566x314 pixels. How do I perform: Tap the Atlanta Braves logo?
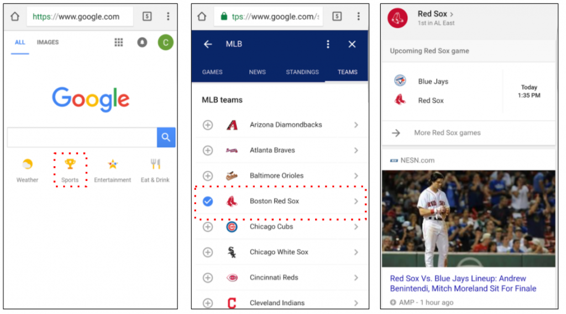pos(232,150)
